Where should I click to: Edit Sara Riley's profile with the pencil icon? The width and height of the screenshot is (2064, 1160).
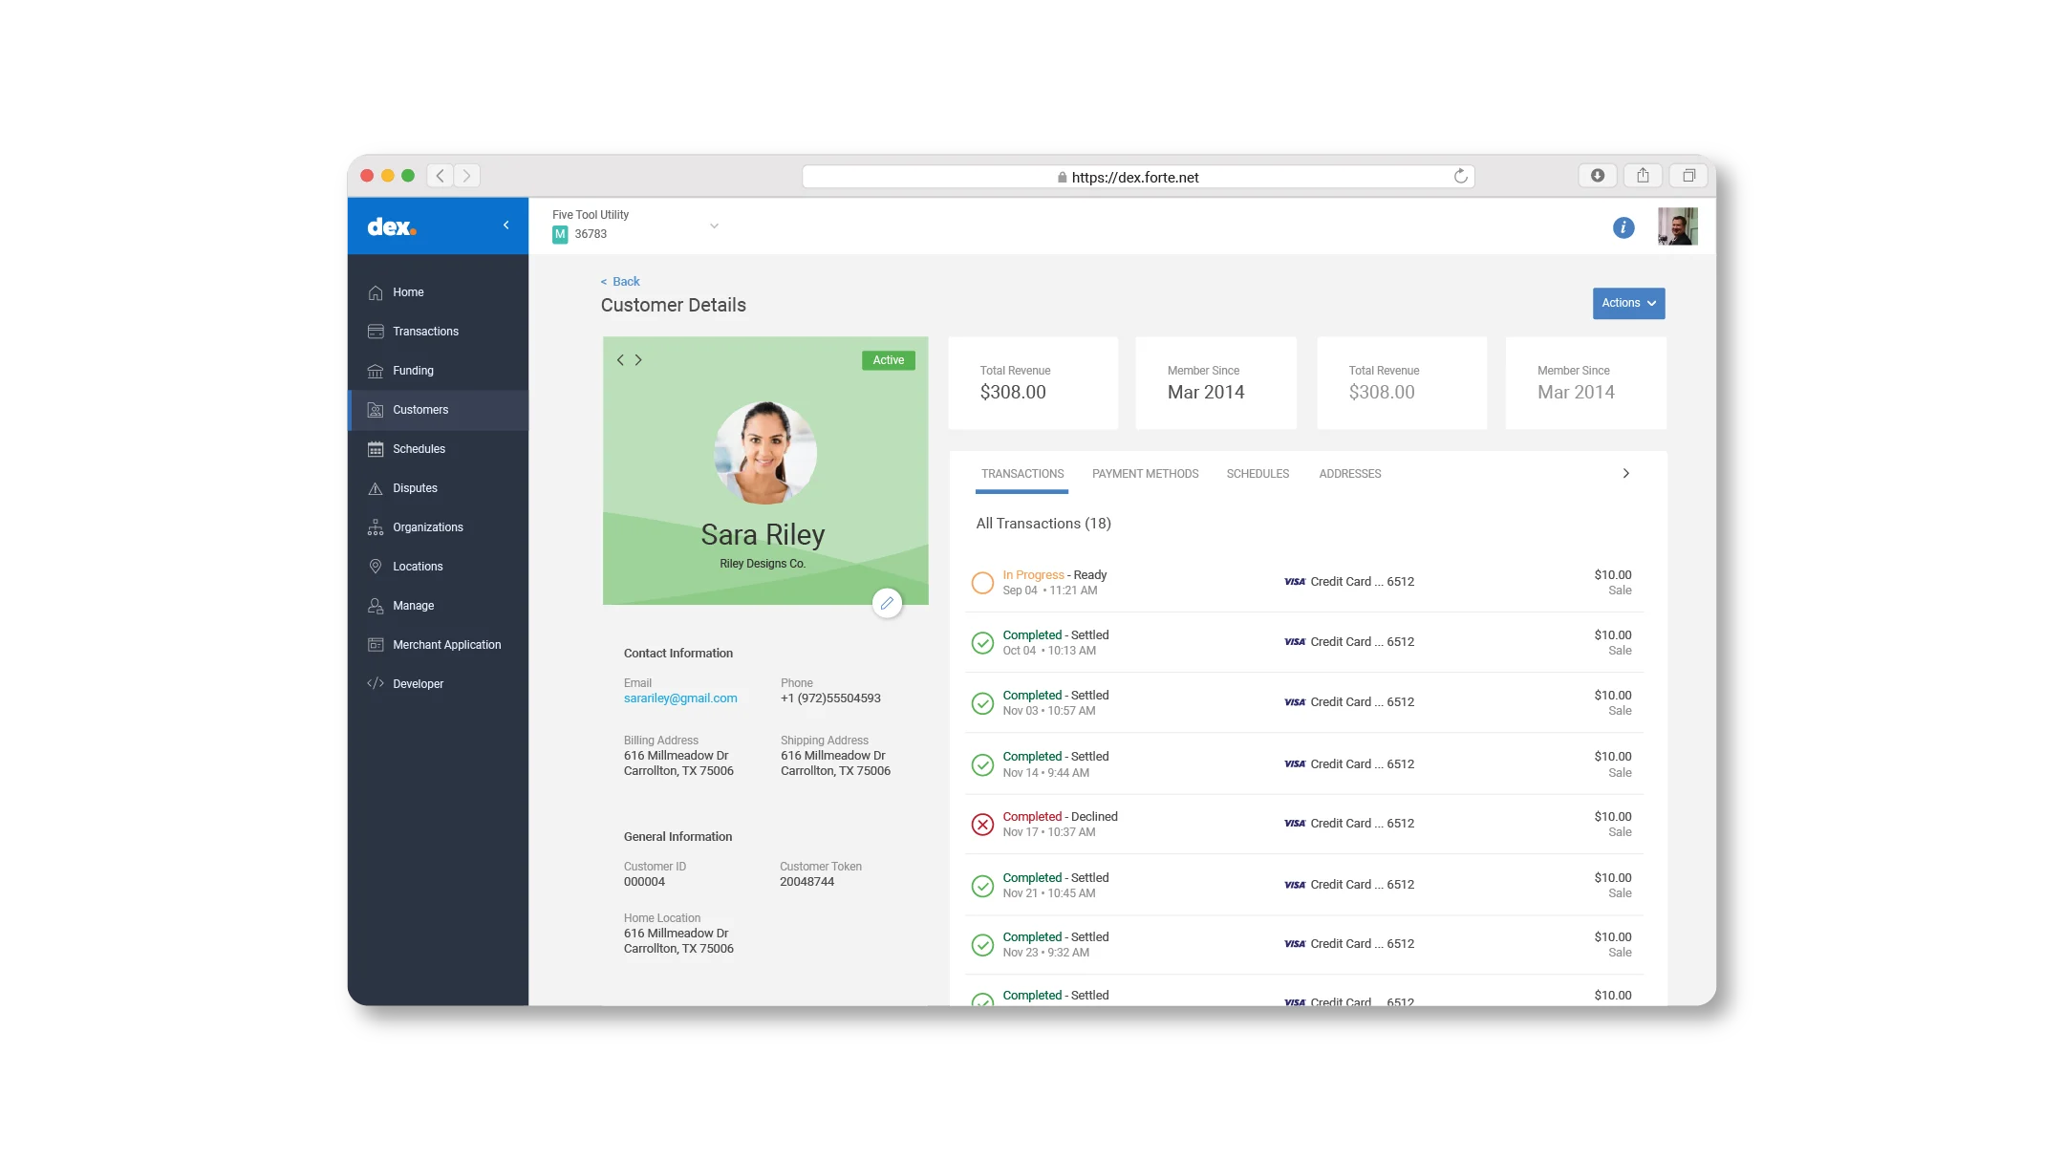[887, 603]
